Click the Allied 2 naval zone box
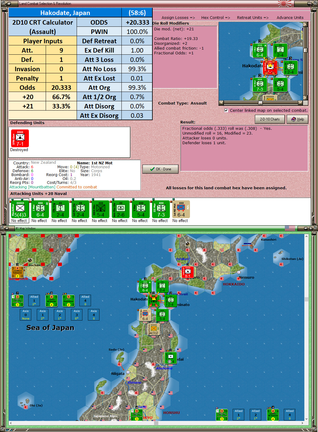318x432 pixels. 256,415
